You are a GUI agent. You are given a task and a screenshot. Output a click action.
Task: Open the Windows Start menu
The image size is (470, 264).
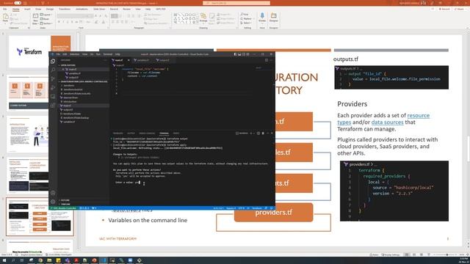4,260
